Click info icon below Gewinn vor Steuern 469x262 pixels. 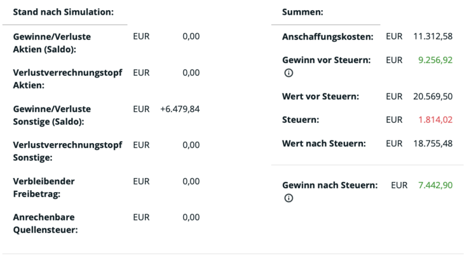pyautogui.click(x=289, y=73)
